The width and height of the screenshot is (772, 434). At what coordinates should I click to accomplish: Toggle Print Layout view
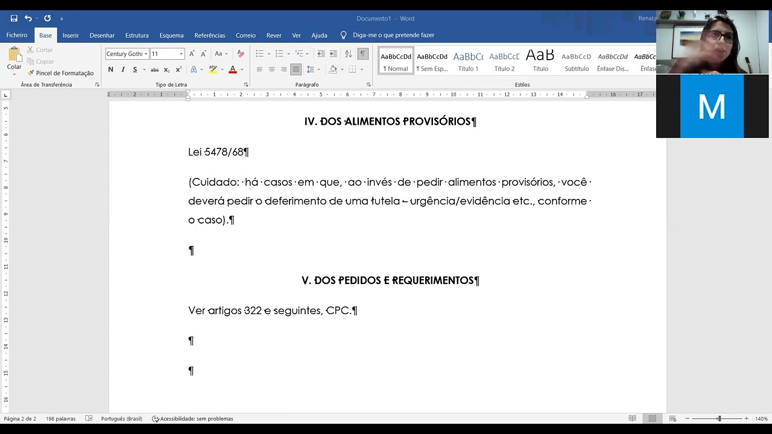coord(652,418)
